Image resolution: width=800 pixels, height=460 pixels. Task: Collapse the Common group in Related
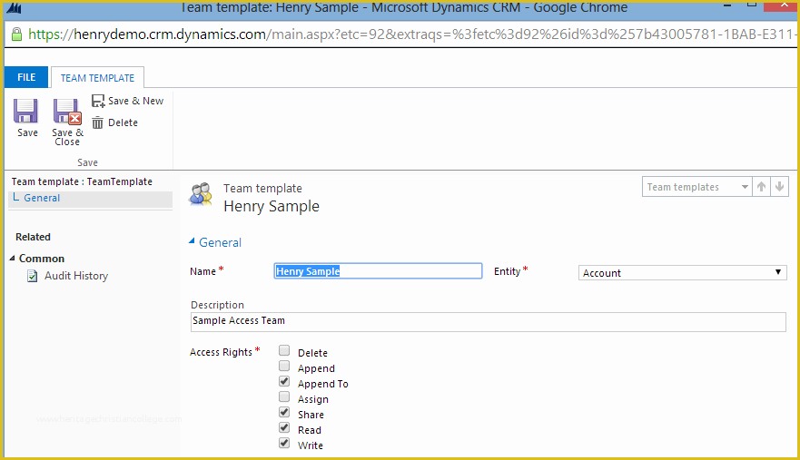[12, 259]
